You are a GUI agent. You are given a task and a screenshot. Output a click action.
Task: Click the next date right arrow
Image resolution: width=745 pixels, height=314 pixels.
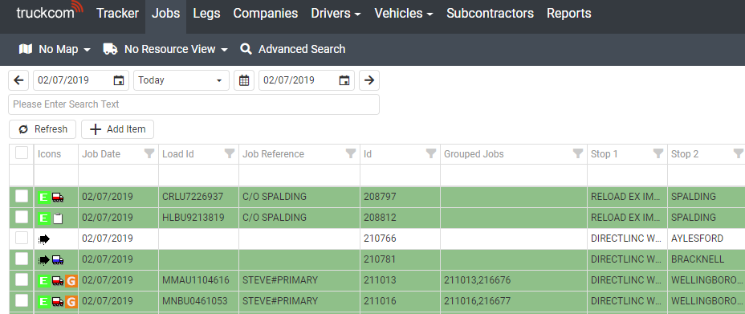369,80
